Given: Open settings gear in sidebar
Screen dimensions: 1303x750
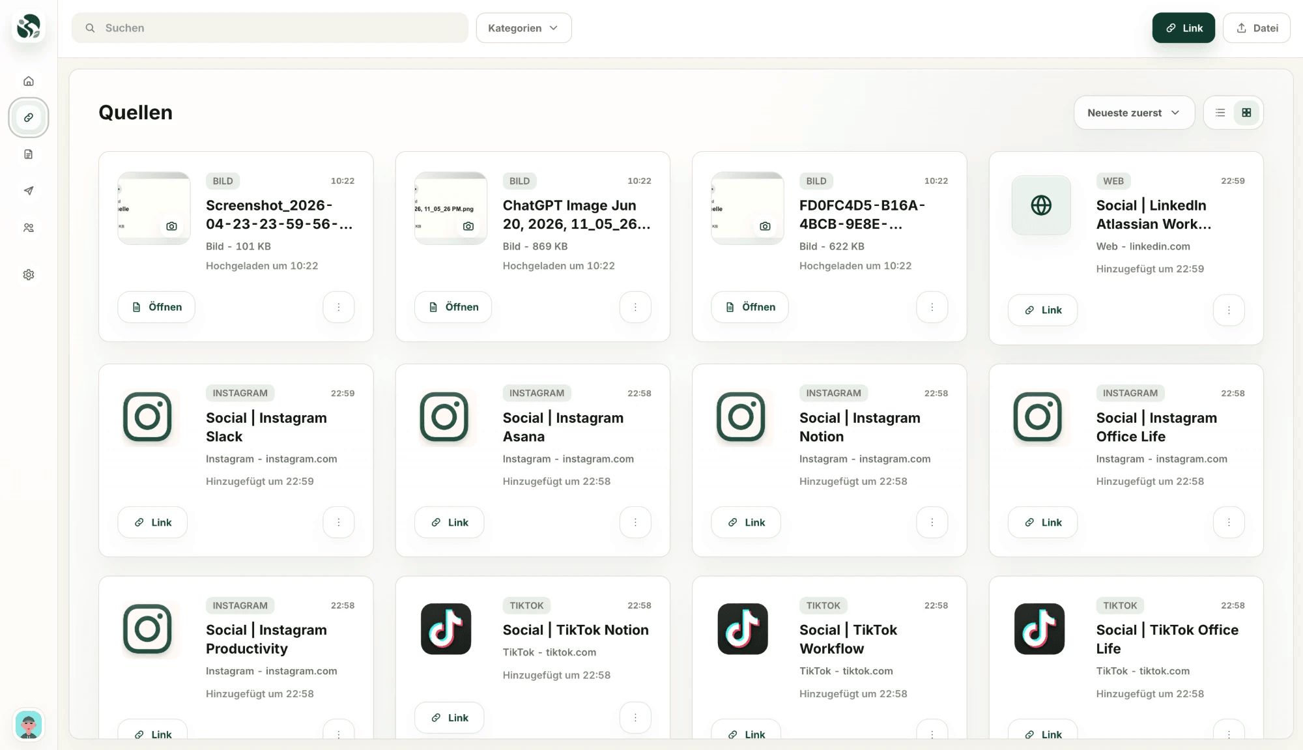Looking at the screenshot, I should (29, 275).
